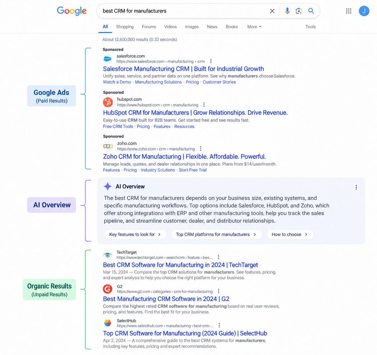Clear the search query with the X icon
377x355 pixels.
coord(272,11)
